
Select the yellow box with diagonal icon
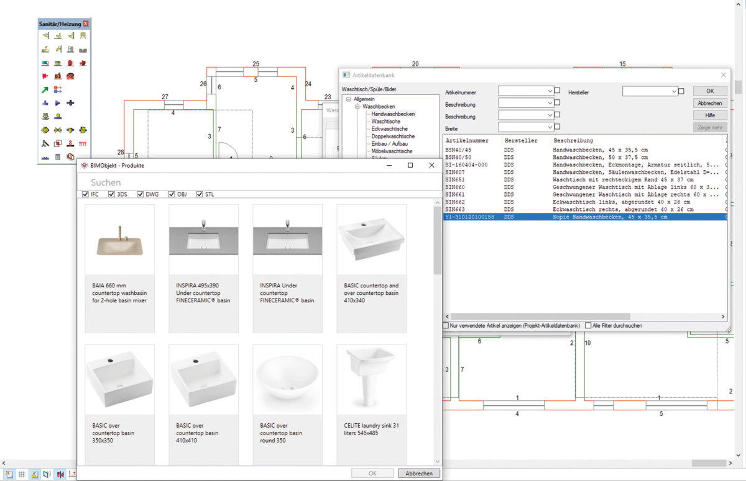pyautogui.click(x=83, y=130)
